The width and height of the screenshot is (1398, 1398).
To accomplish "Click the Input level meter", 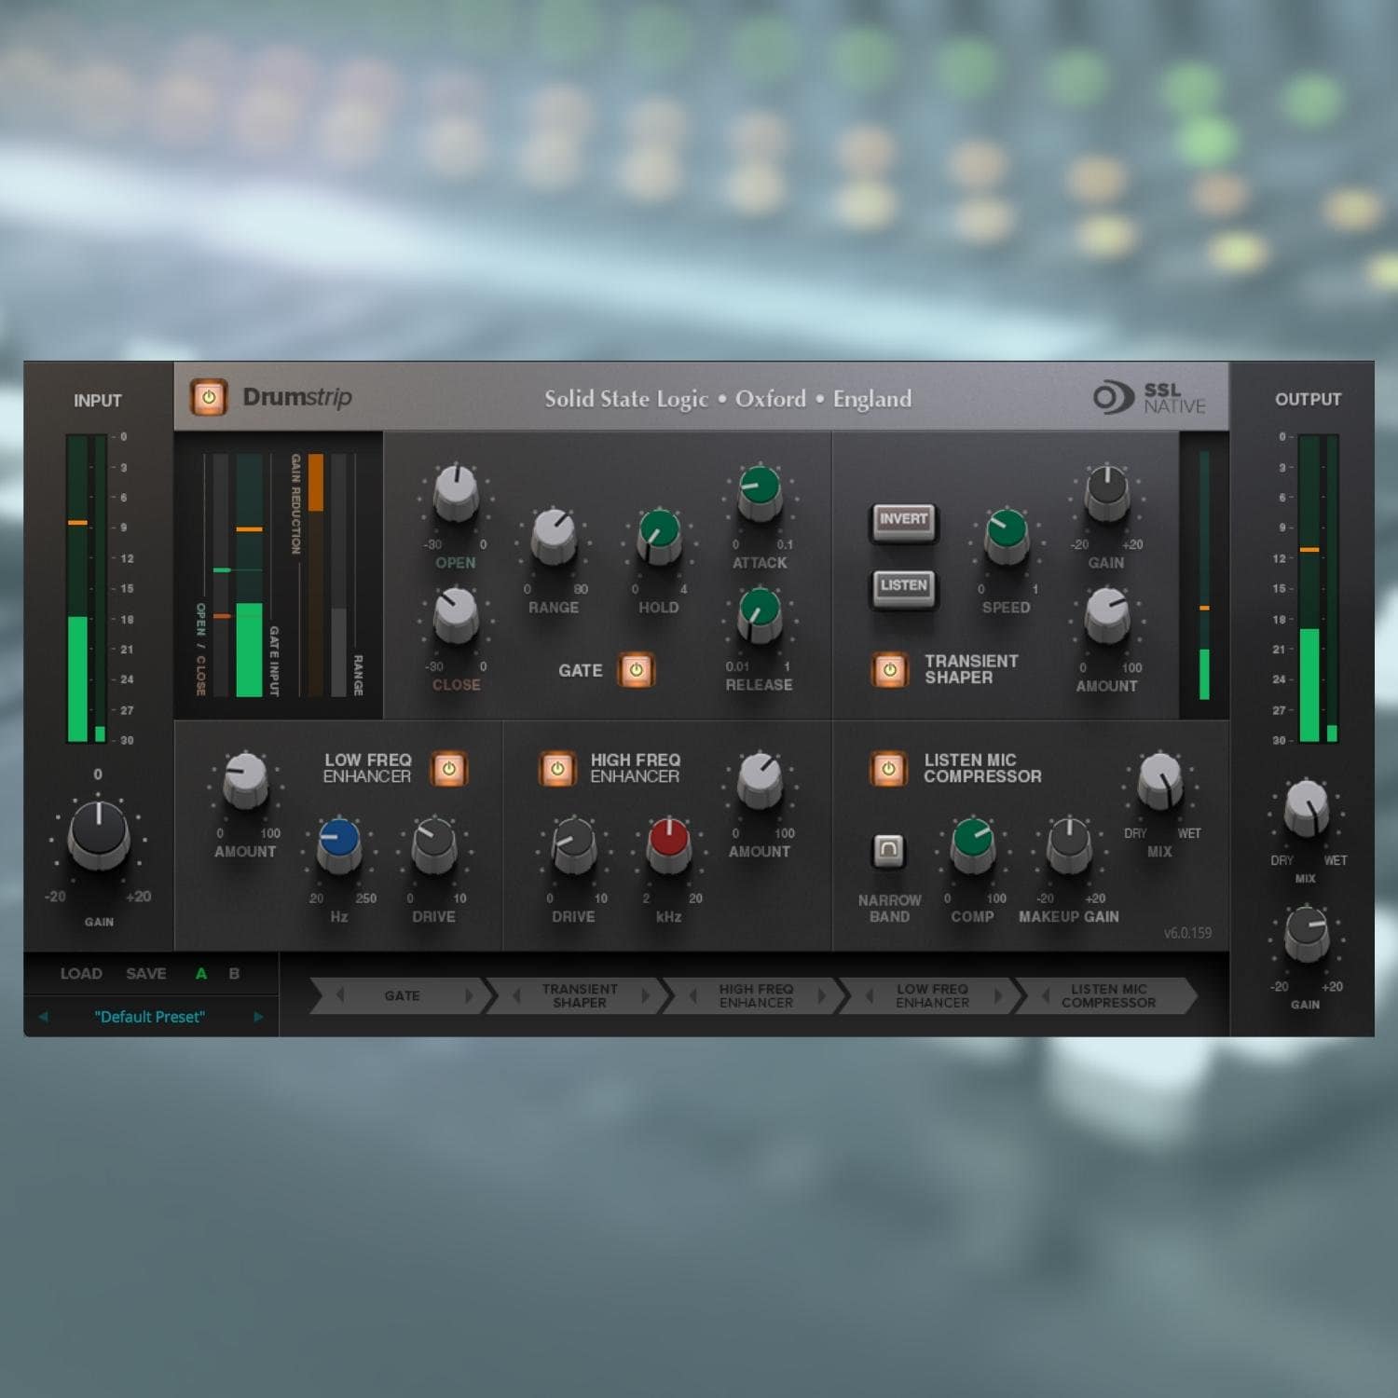I will (87, 588).
